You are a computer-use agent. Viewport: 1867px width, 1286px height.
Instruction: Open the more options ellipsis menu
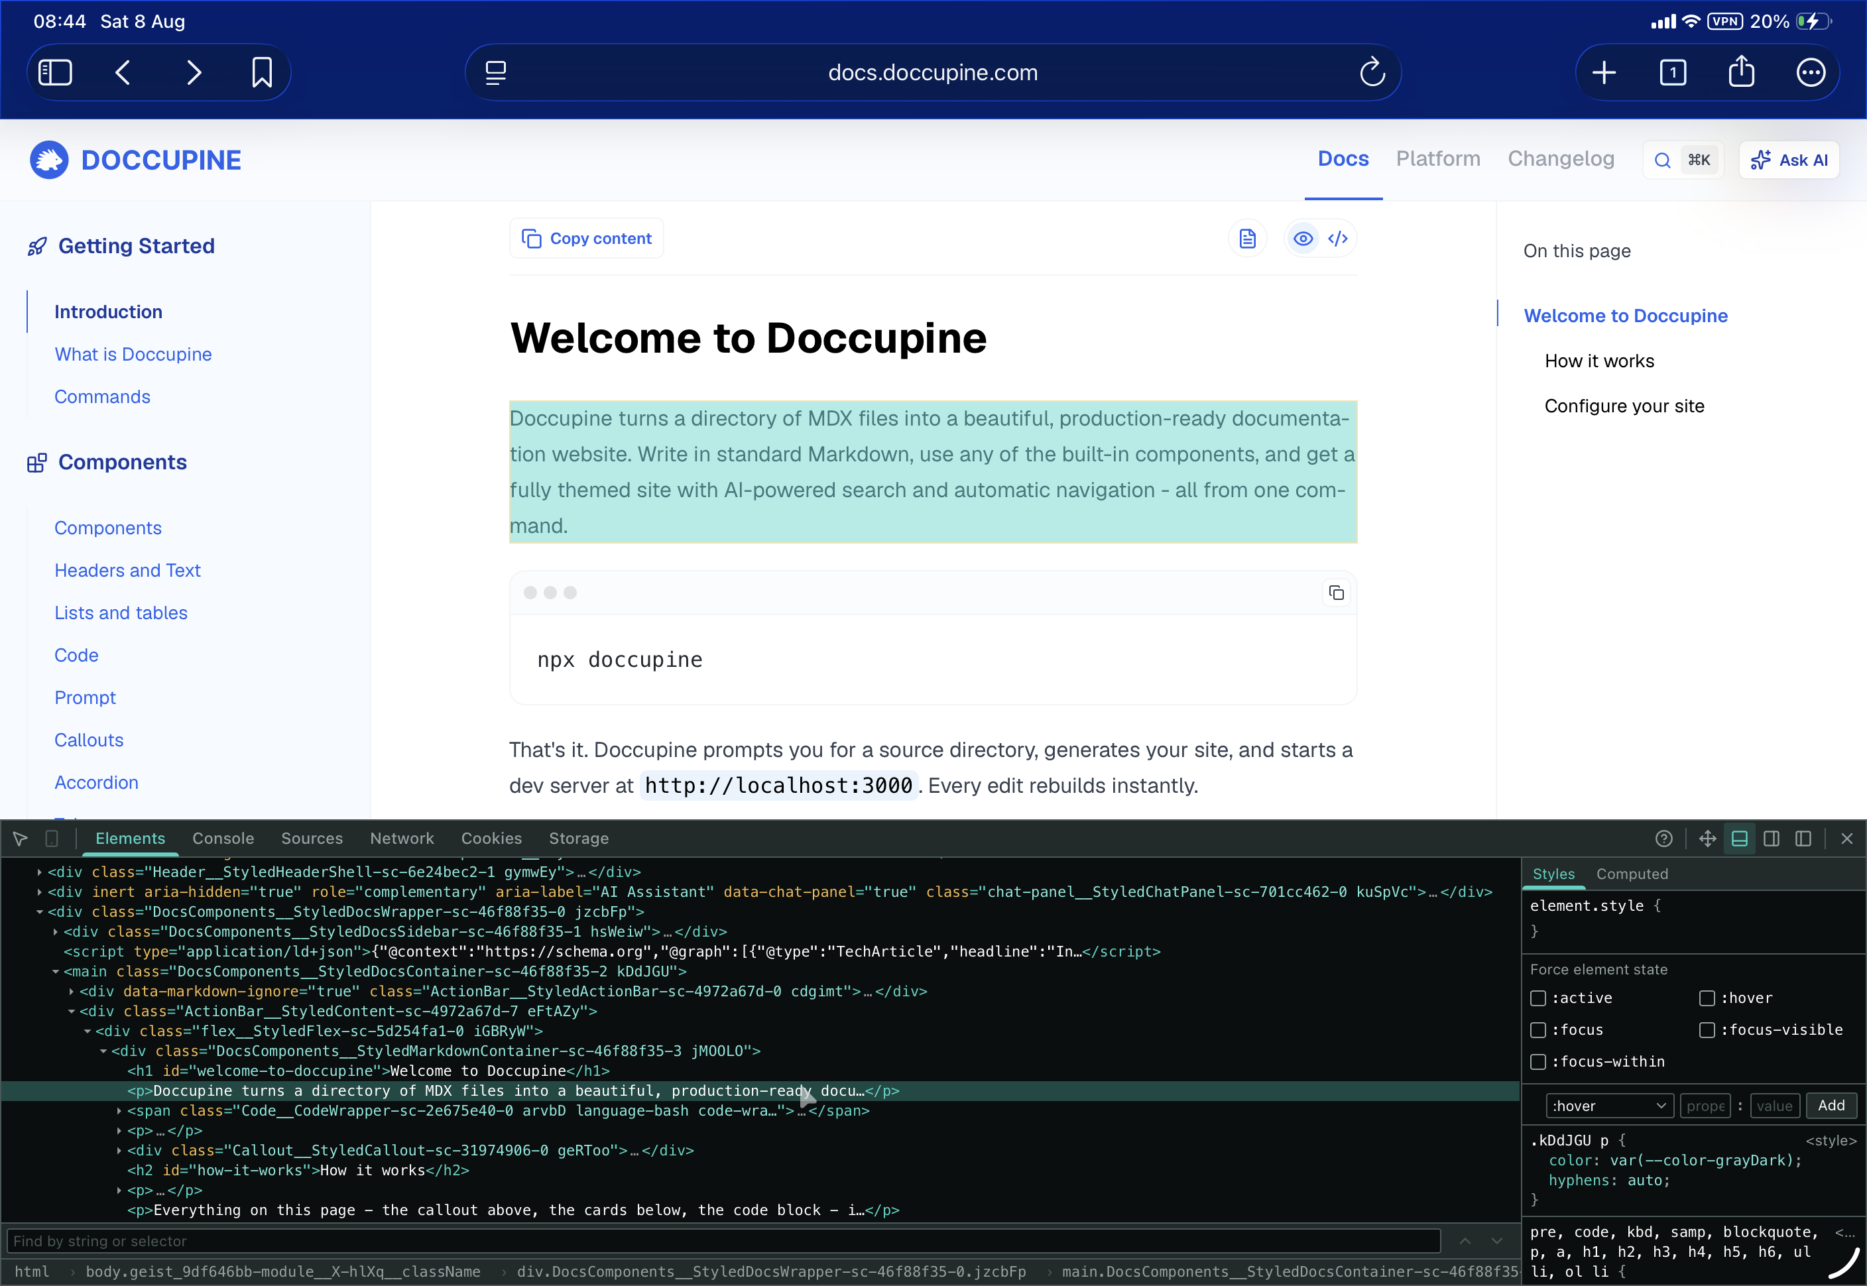pyautogui.click(x=1811, y=72)
